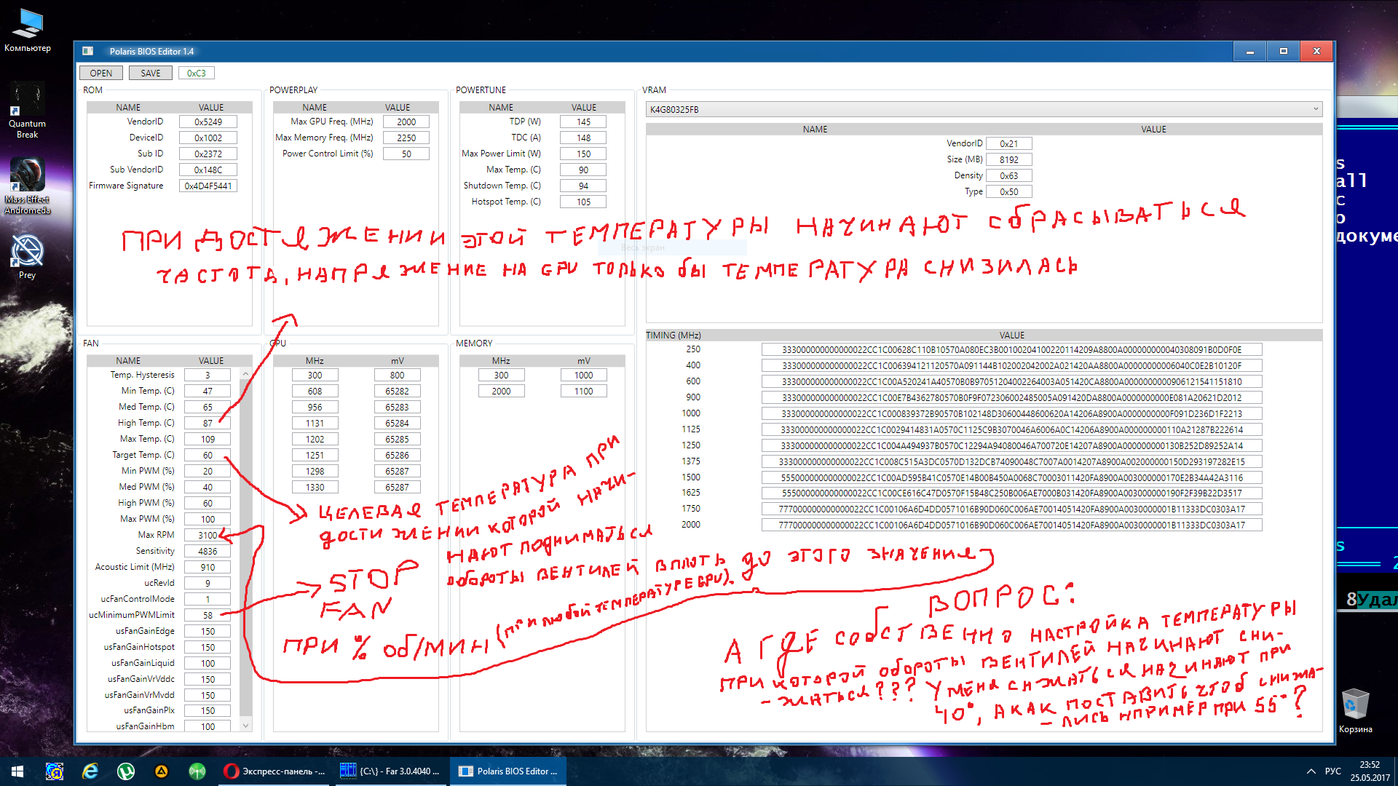Click the Max GPU Freq. value field

click(406, 122)
